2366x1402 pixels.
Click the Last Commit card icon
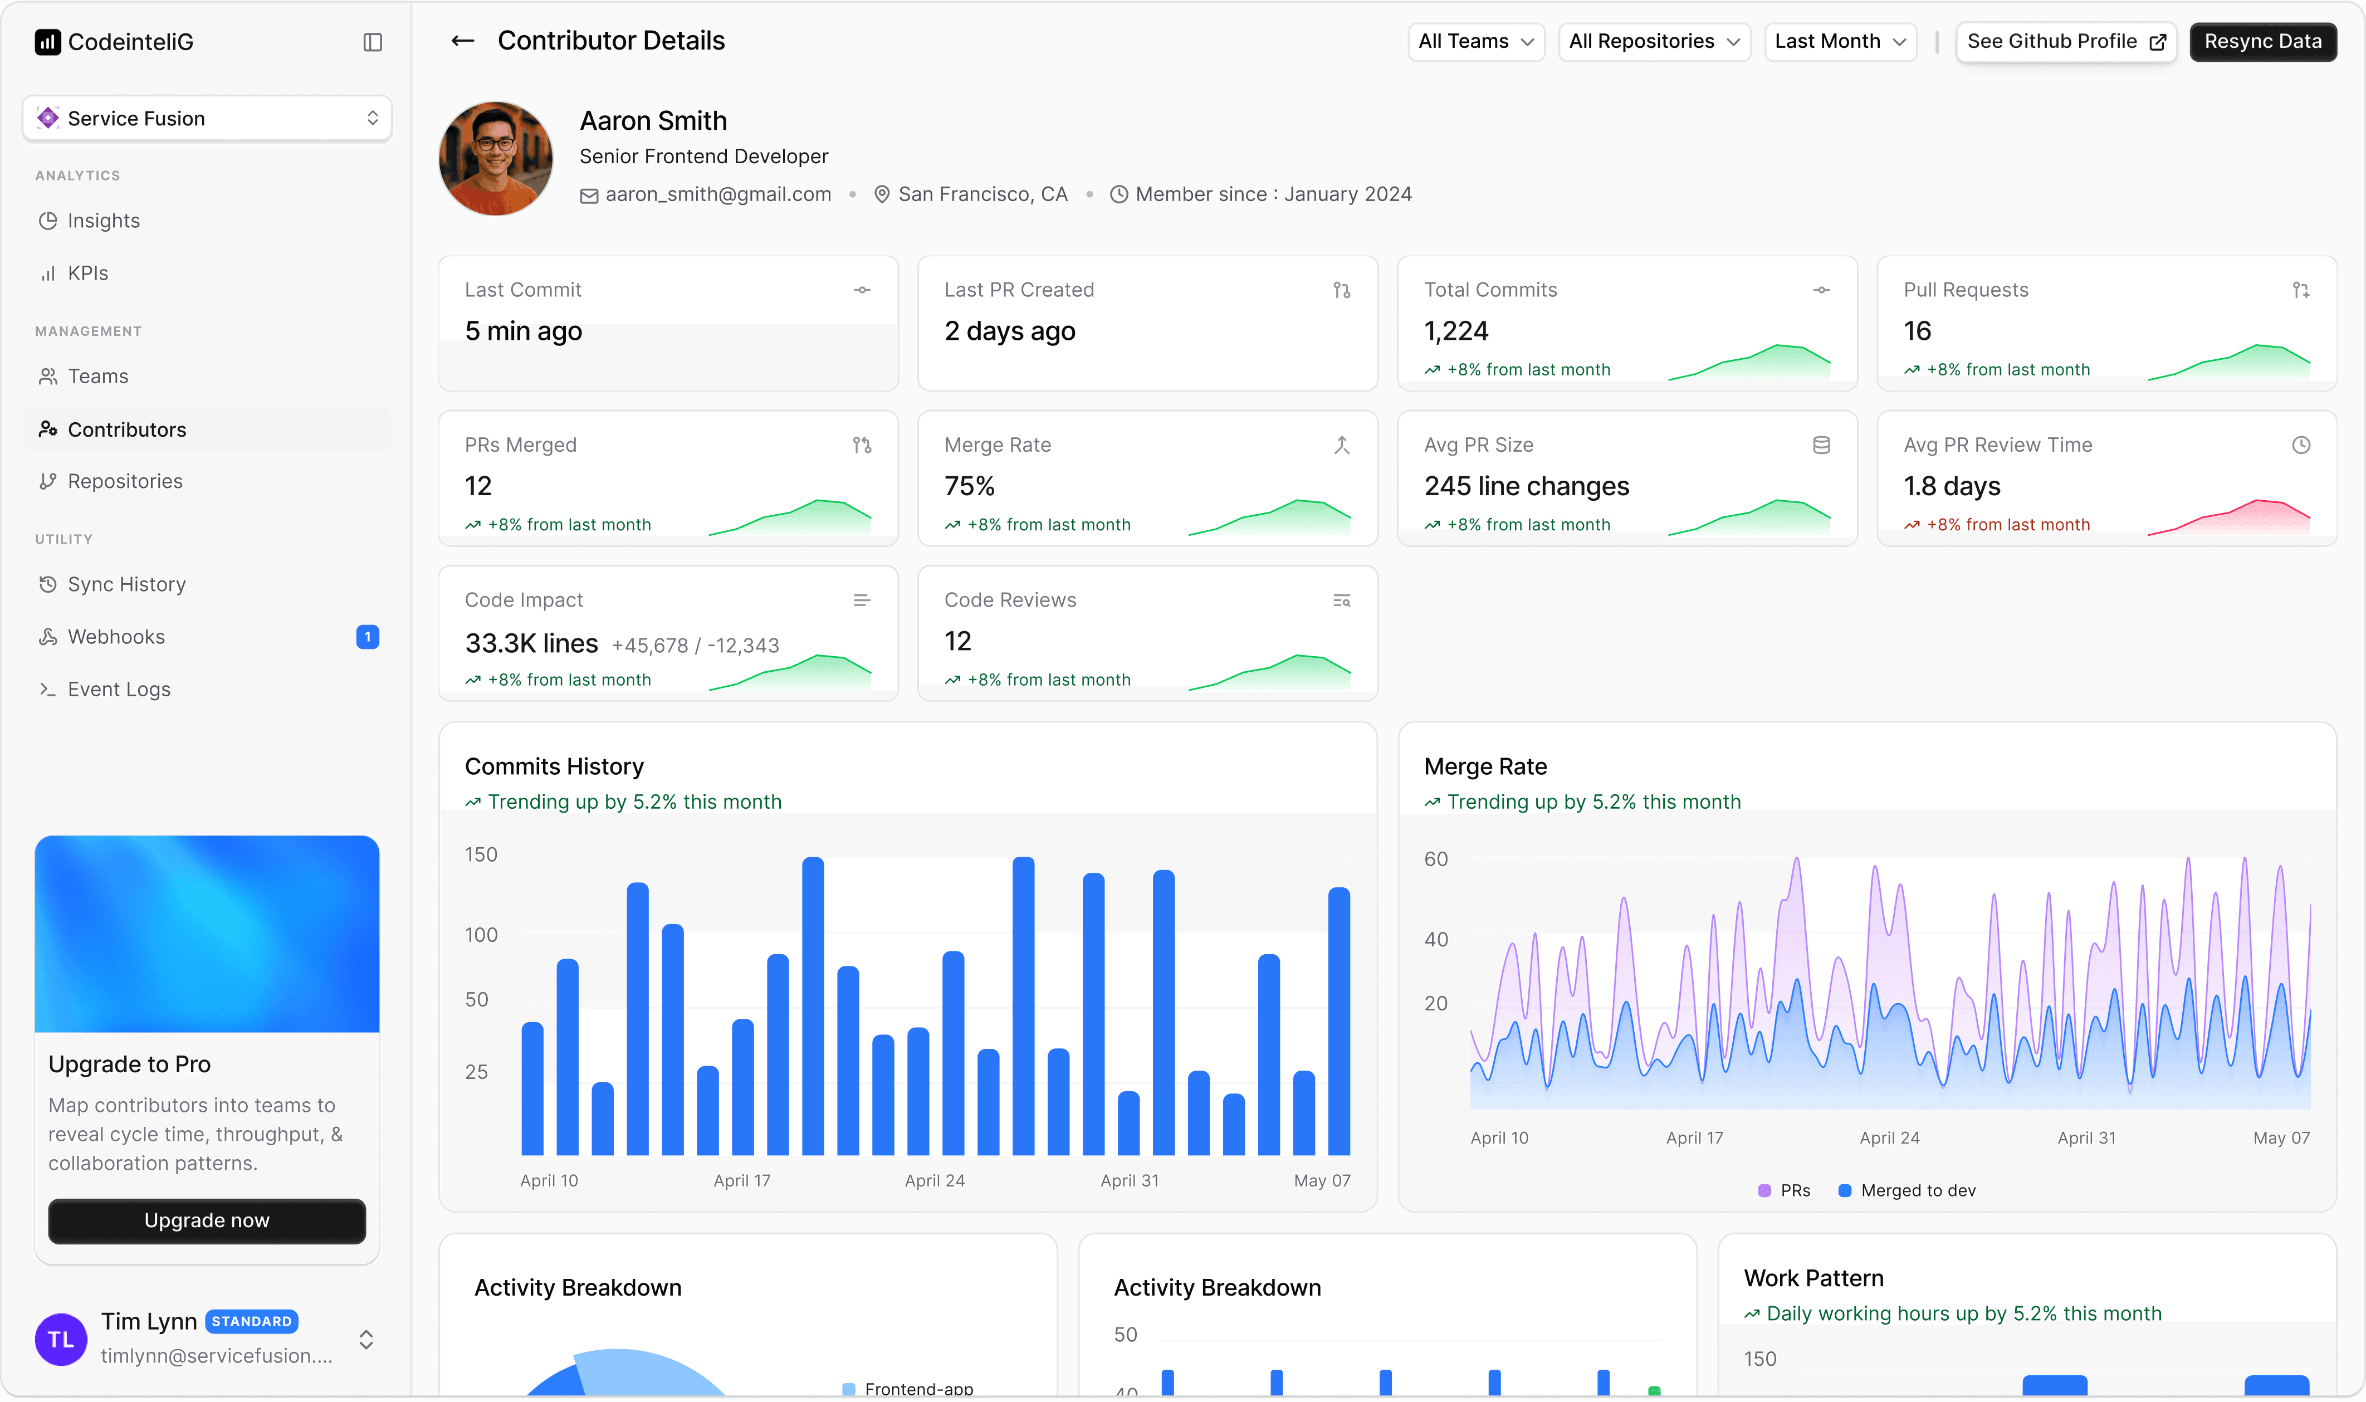(862, 290)
